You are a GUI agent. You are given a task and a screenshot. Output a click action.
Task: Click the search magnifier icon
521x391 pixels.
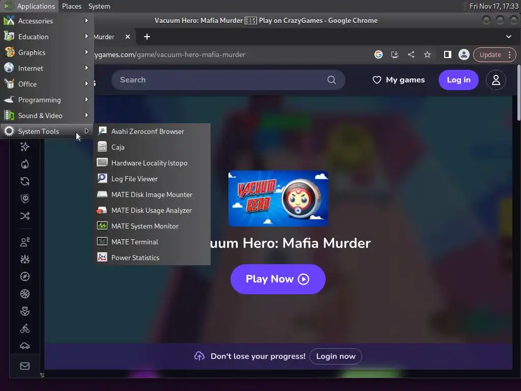pos(332,80)
